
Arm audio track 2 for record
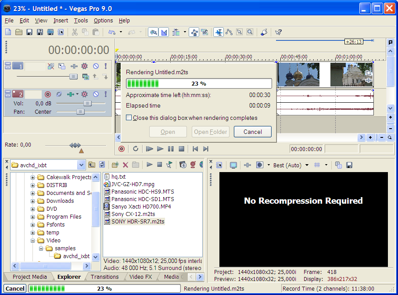[x=48, y=94]
